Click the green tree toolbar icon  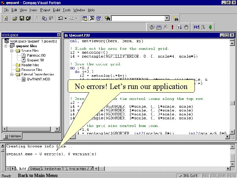tap(210, 27)
